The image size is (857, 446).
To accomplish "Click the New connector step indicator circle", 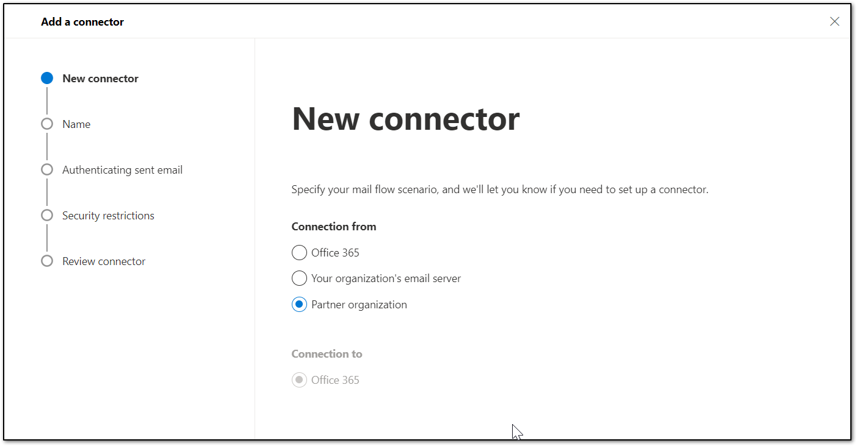I will (47, 78).
